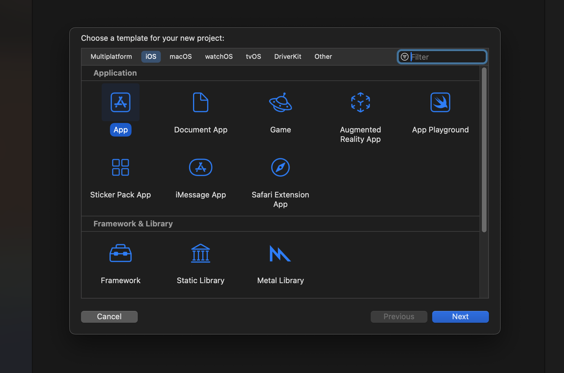
Task: Click the "Metal Library" label
Action: point(281,280)
